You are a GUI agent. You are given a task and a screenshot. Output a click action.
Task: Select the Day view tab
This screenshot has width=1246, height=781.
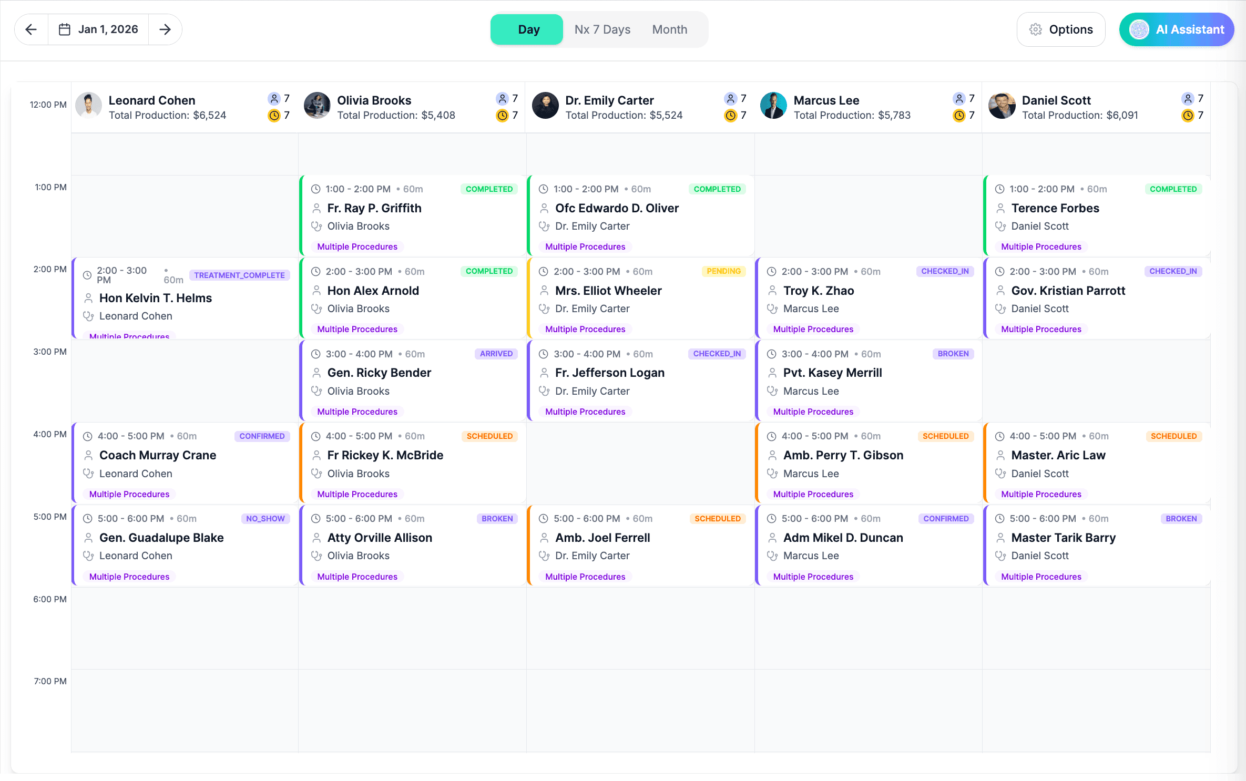(x=527, y=29)
